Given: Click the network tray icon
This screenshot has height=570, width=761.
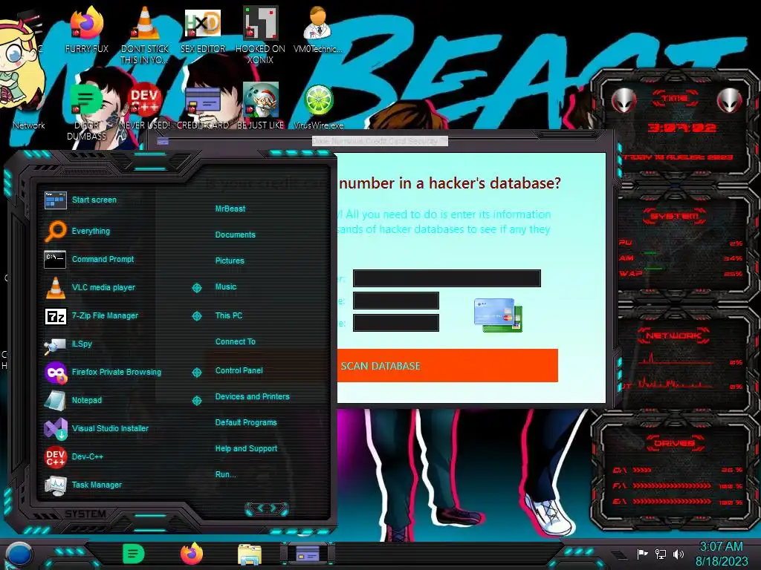Looking at the screenshot, I should (x=661, y=554).
